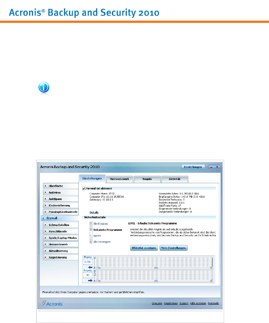Expand the AntiSpam sidebar section
The height and width of the screenshot is (323, 269).
pyautogui.click(x=61, y=199)
